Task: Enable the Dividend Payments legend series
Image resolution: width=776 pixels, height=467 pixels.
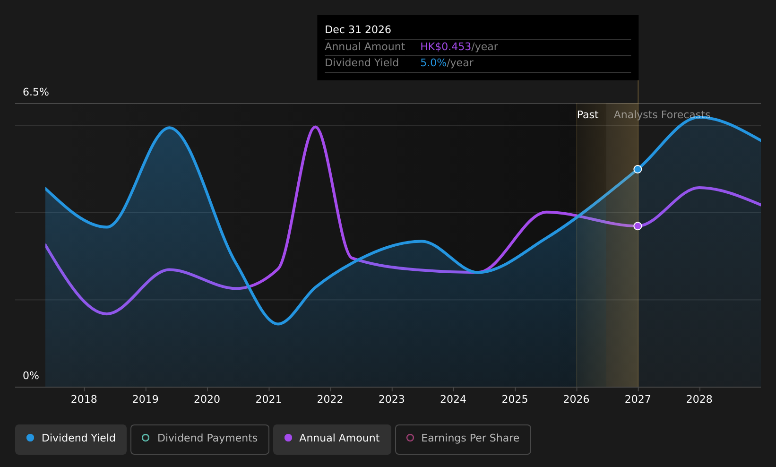Action: [x=200, y=439]
